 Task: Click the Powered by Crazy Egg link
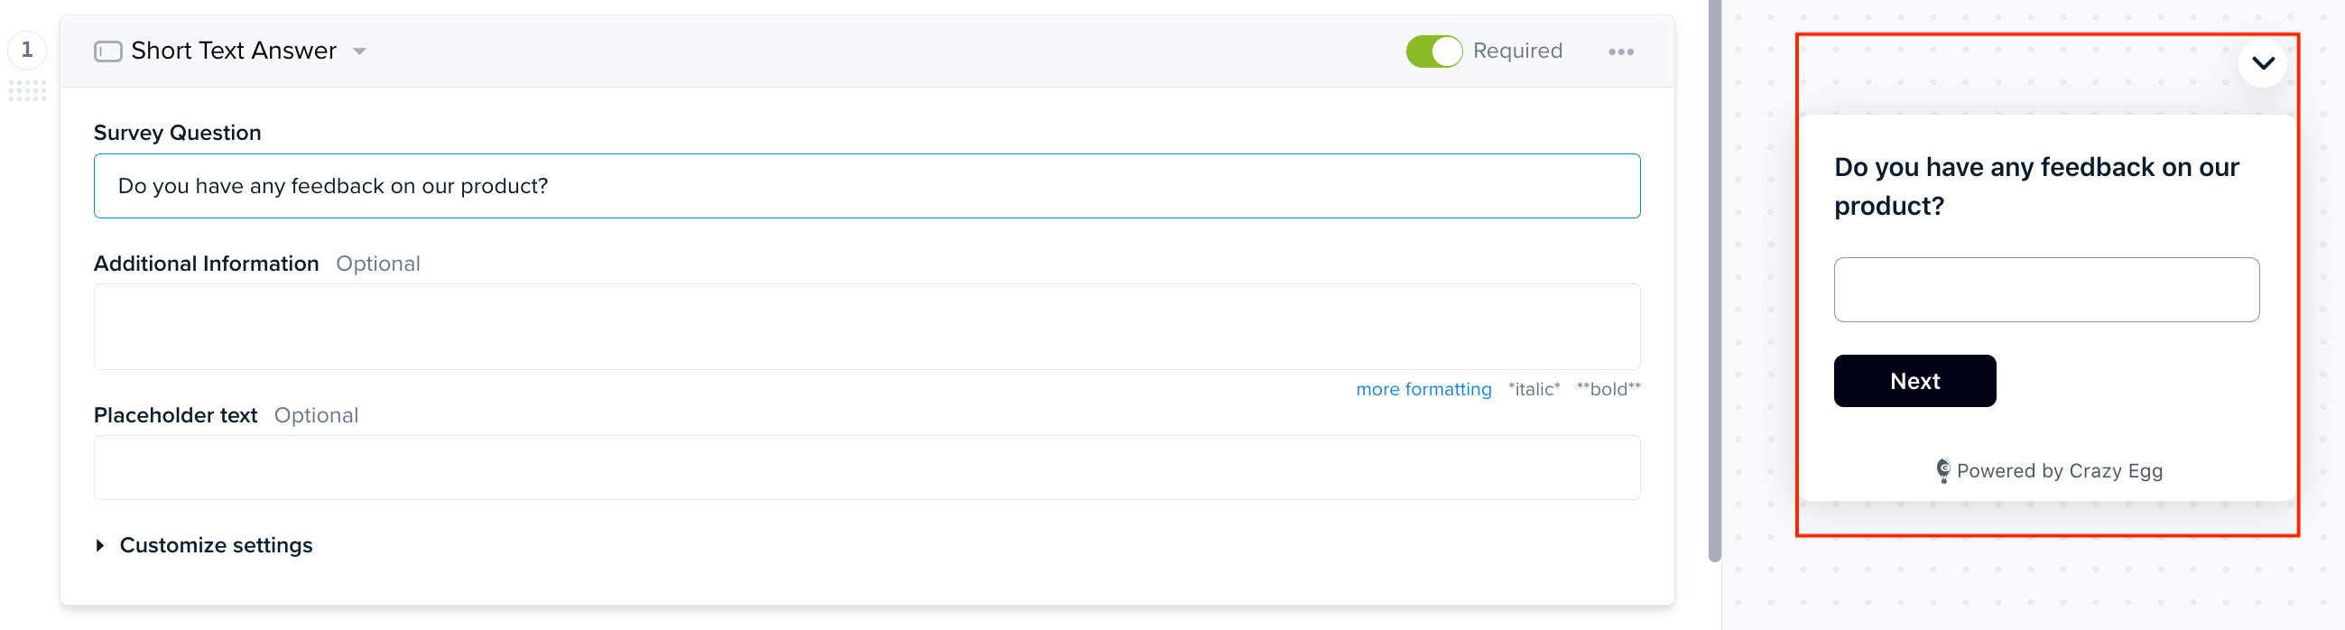pos(2048,470)
